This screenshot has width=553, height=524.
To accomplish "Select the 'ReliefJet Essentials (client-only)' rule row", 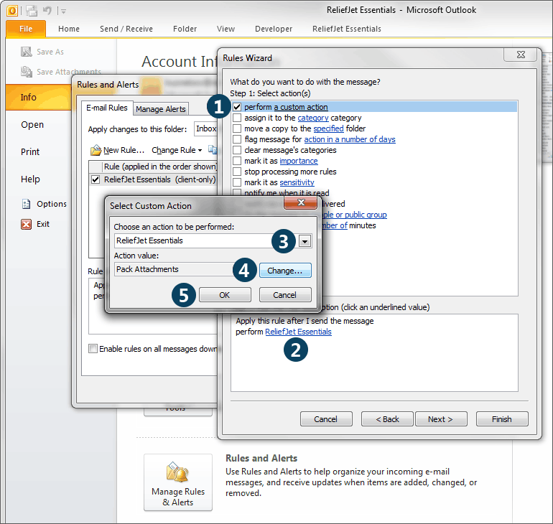I will [154, 179].
